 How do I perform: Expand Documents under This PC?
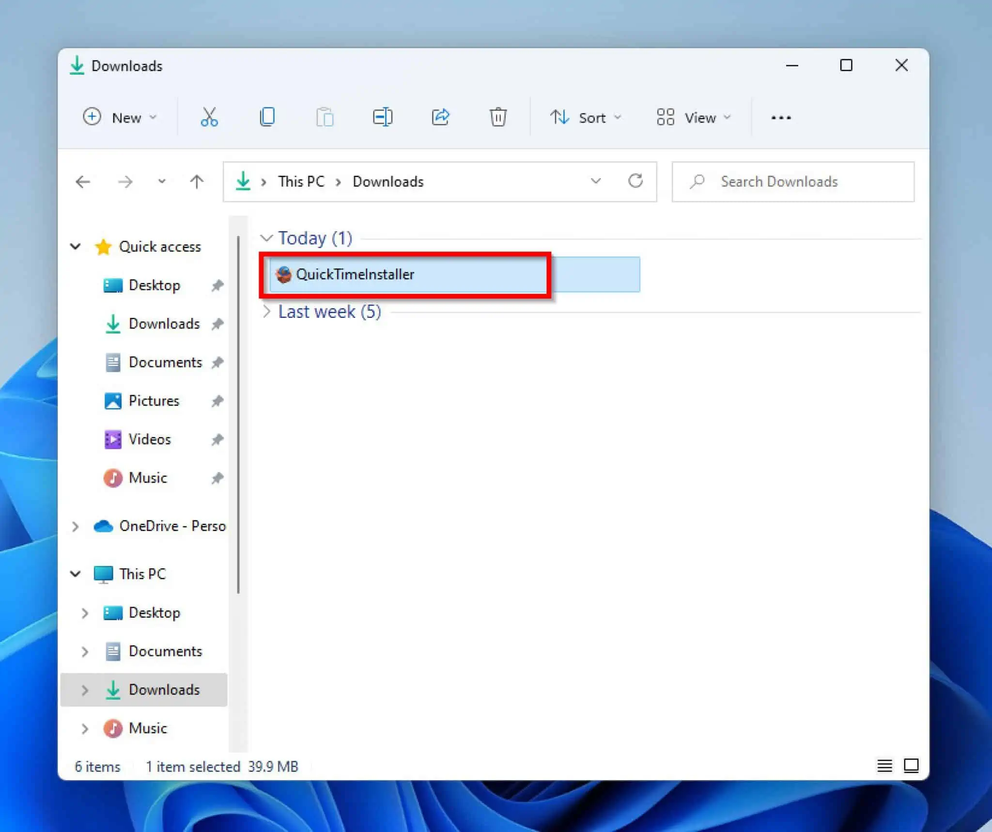coord(85,652)
